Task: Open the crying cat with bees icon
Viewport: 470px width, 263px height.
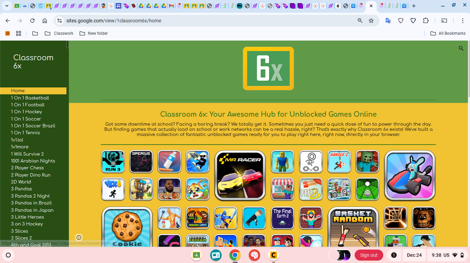Action: click(198, 189)
